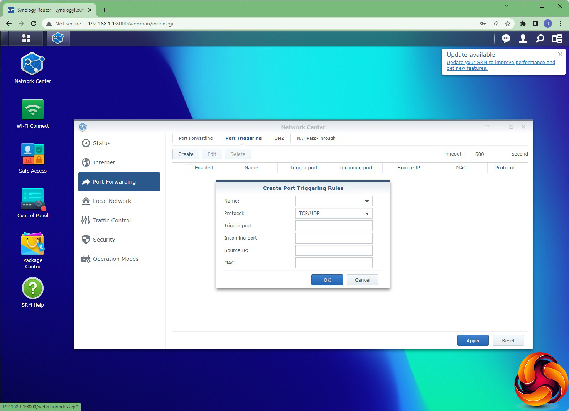Switch to Port Triggering tab
Screen dimensions: 569x411
point(243,138)
